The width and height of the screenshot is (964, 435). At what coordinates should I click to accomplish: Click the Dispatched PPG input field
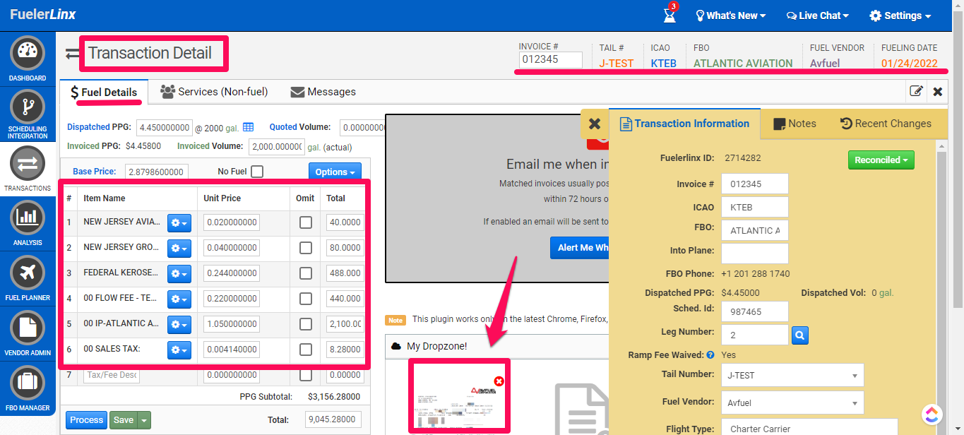[165, 128]
